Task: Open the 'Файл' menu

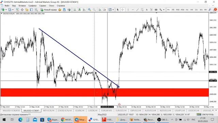Action: coord(7,6)
